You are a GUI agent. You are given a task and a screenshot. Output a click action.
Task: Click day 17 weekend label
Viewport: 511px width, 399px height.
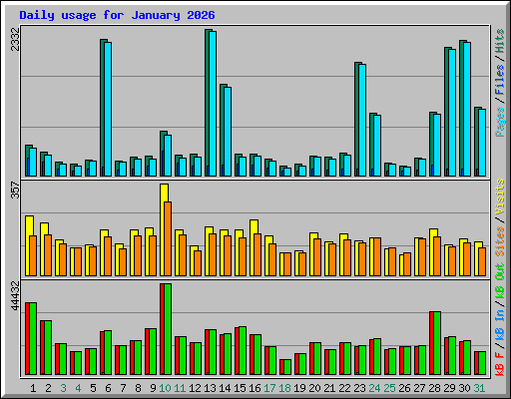[269, 388]
